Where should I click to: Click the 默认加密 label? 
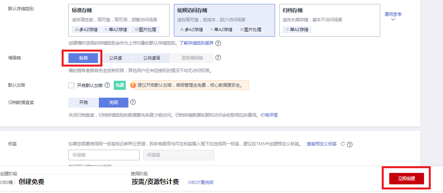(x=17, y=85)
